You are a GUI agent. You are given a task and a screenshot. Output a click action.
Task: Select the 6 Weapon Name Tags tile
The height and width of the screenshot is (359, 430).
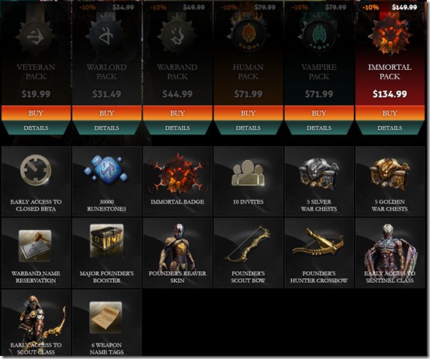pos(106,322)
